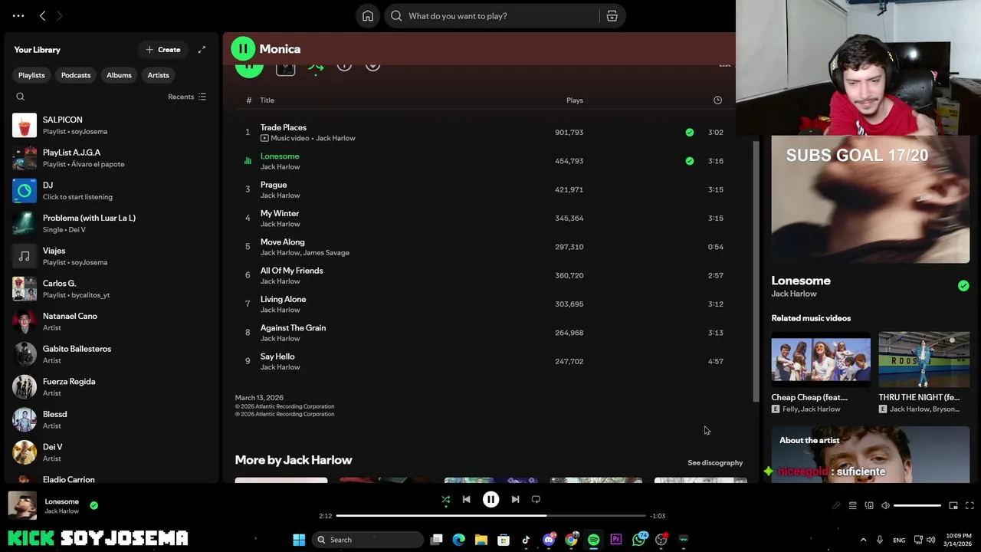Toggle saved checkmark in bottom player bar
The width and height of the screenshot is (981, 552).
point(94,505)
